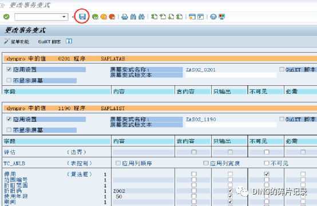Go back using the green Back icon
Screen dimensions: 317x206
tap(95, 17)
